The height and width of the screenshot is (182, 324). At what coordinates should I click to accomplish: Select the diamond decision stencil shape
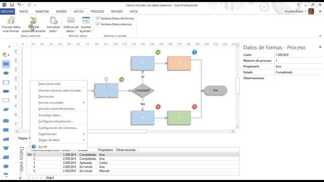coord(6,73)
